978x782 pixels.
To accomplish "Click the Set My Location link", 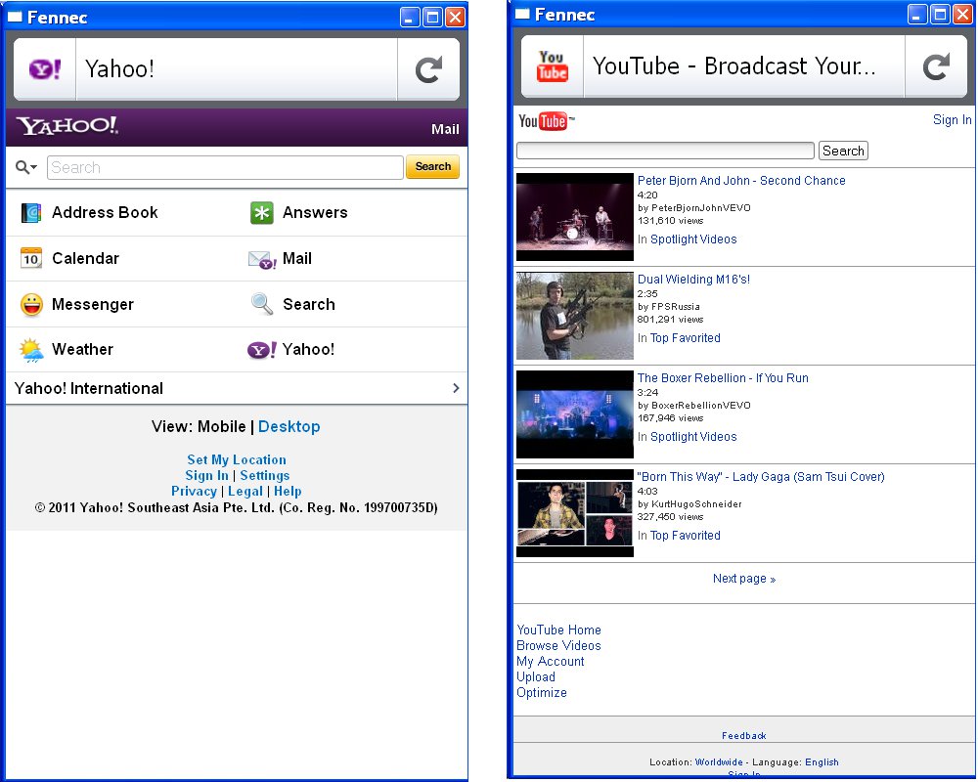I will (x=237, y=459).
